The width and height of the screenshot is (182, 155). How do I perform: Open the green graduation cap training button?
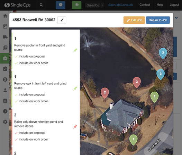(x=76, y=5)
